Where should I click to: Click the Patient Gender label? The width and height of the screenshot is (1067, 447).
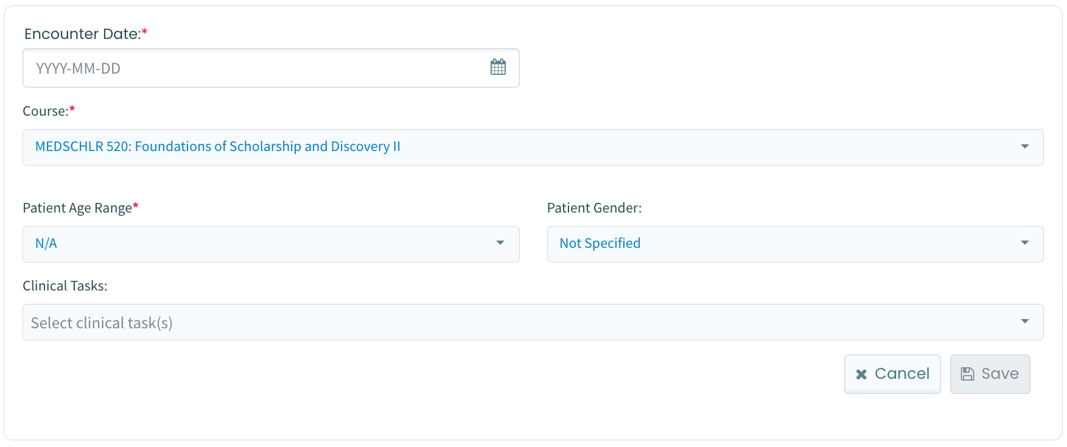point(594,208)
